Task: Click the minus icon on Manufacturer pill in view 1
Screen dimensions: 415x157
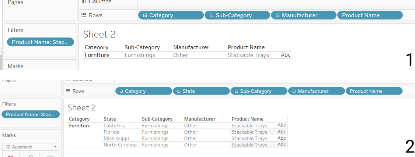Action: pos(278,15)
